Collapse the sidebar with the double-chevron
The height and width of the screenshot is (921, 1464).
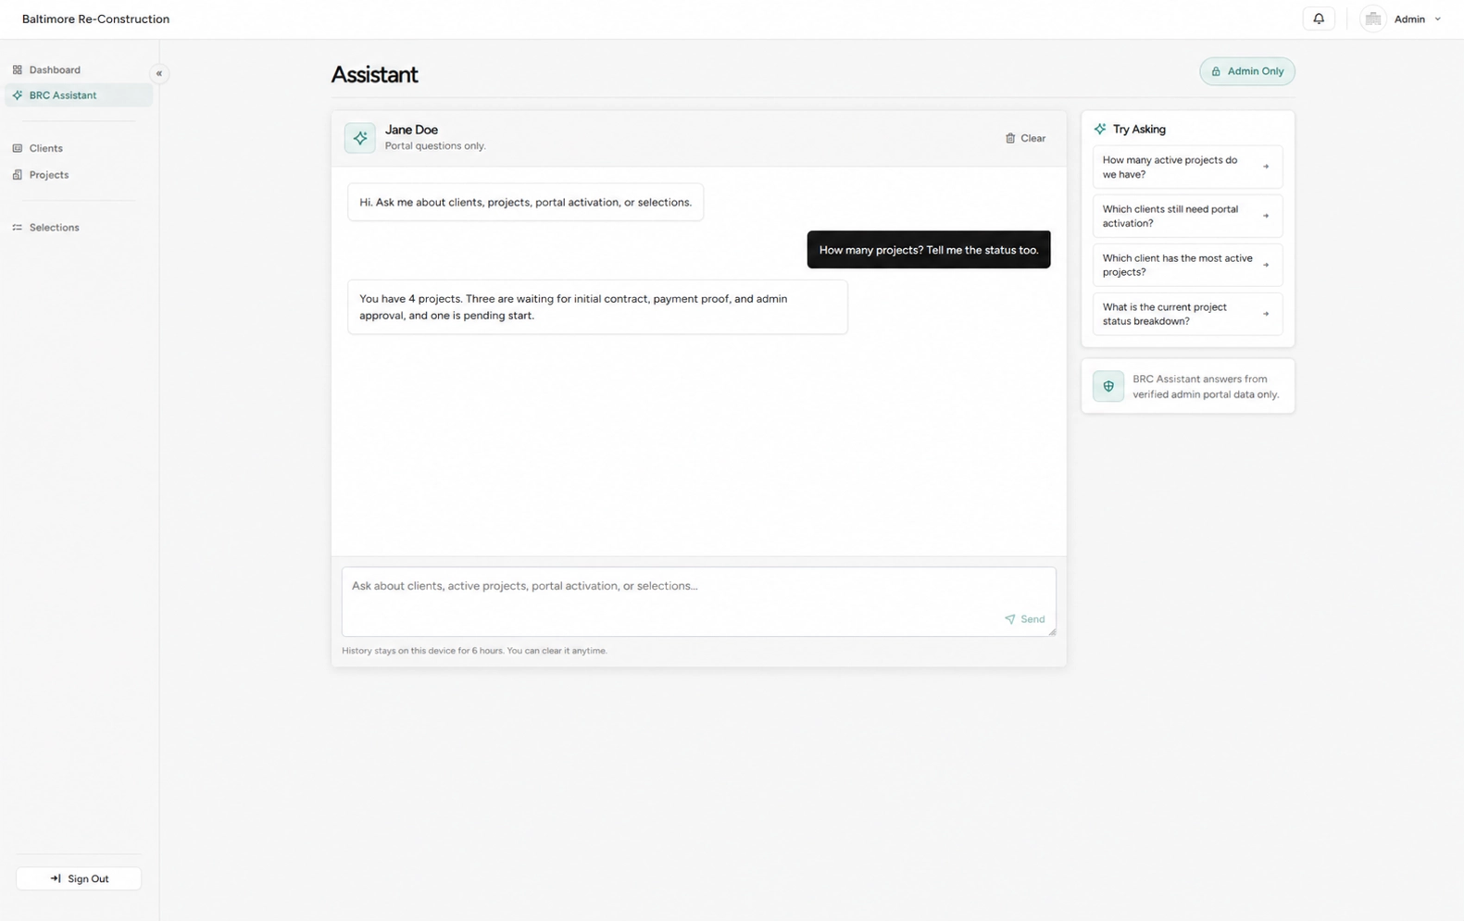coord(159,73)
